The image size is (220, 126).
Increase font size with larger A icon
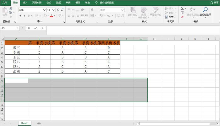click(x=58, y=10)
